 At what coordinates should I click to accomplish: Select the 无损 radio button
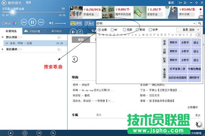click(x=124, y=30)
